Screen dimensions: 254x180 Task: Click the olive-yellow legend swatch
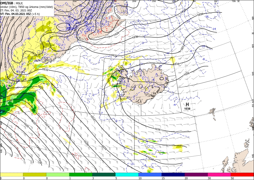pyautogui.click(x=35, y=174)
